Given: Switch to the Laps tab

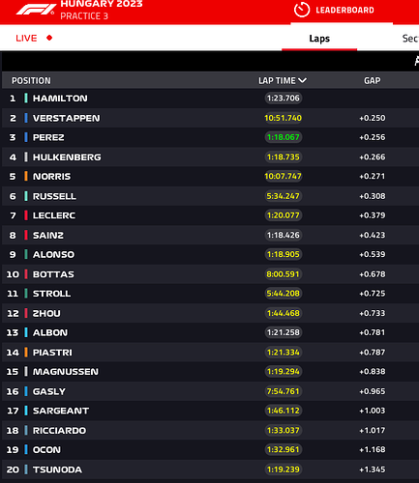Looking at the screenshot, I should tap(319, 39).
